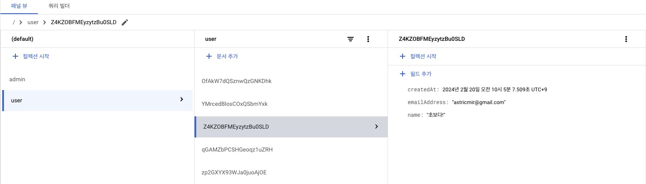Switch to the 쿼리 빌더 tab
The width and height of the screenshot is (646, 184).
(x=59, y=6)
